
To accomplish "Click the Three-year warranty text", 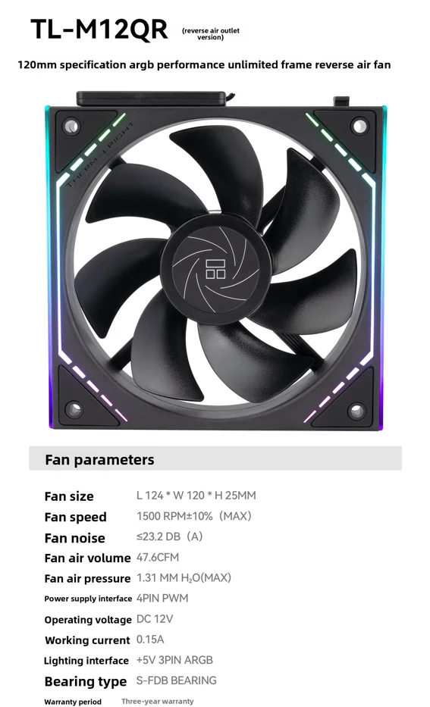I will coord(158,701).
